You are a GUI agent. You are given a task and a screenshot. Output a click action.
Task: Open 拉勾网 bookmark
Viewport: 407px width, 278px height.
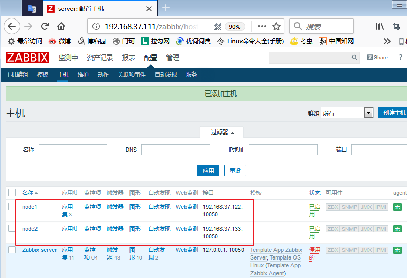(155, 41)
